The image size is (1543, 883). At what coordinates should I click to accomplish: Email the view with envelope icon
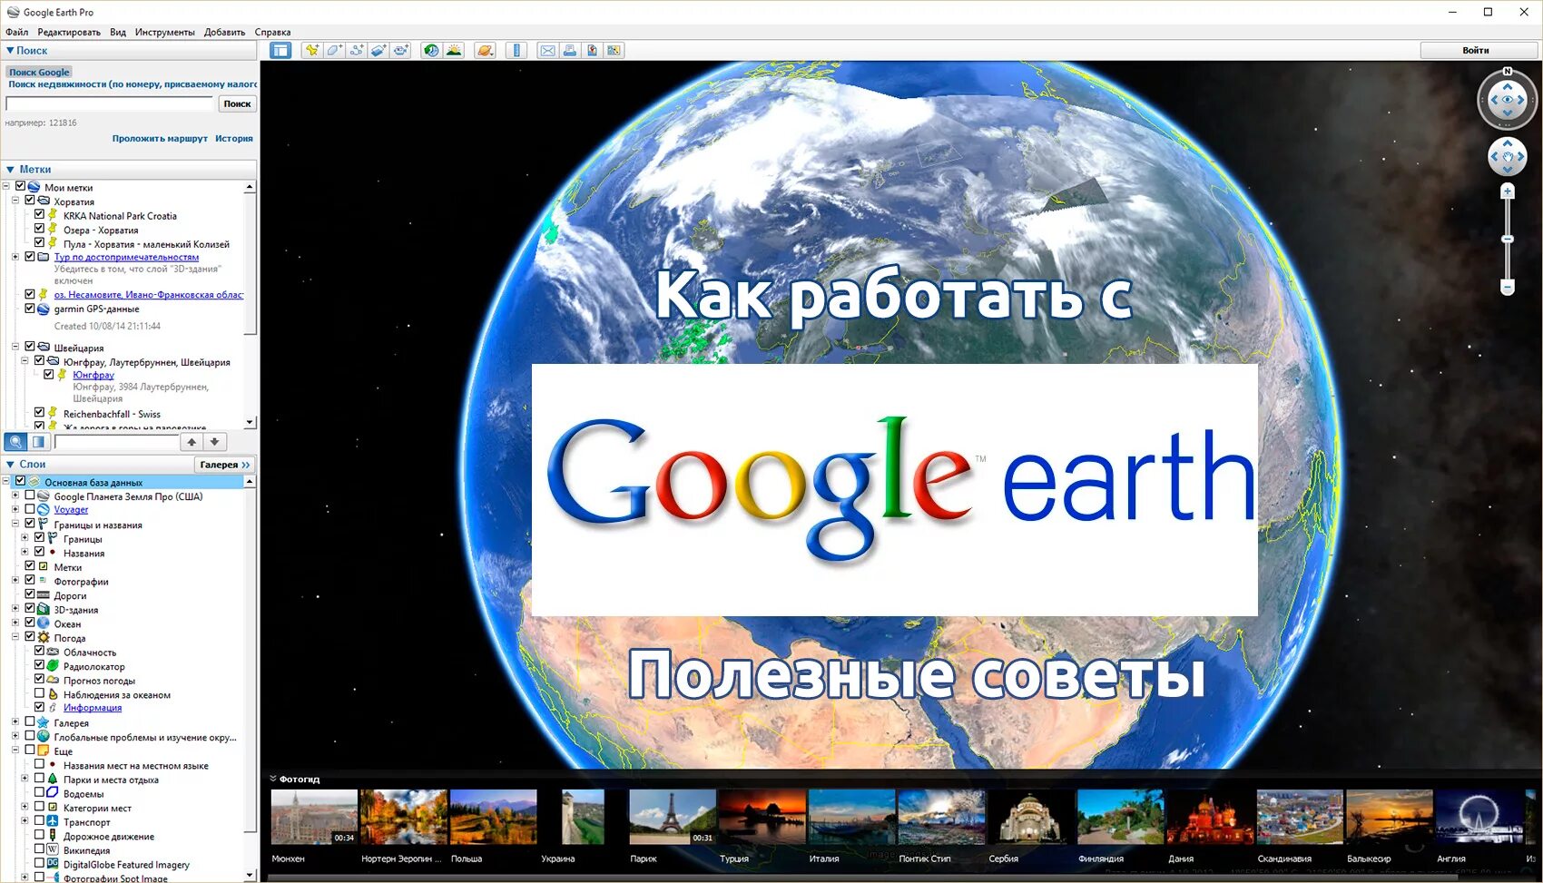[547, 51]
